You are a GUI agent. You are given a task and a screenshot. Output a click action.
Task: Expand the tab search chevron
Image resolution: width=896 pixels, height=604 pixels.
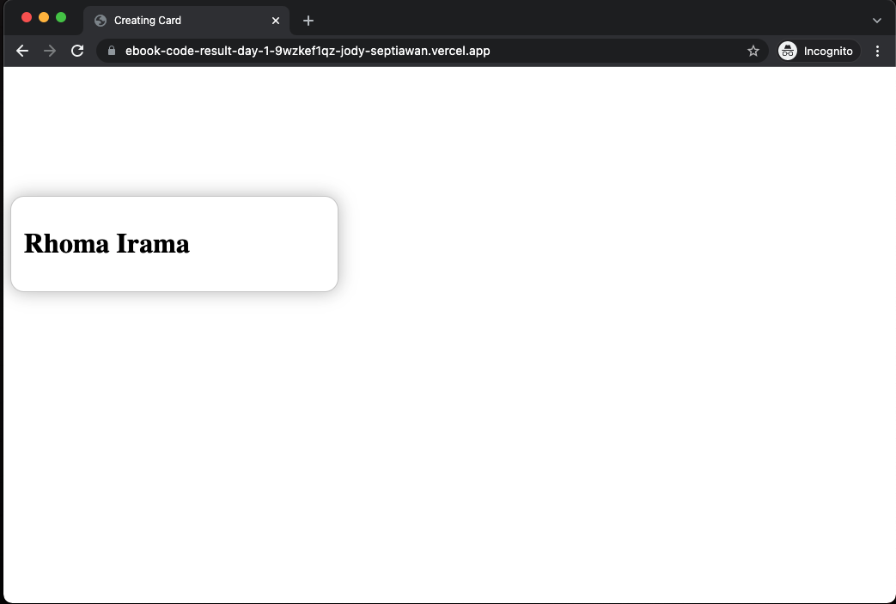click(x=876, y=21)
